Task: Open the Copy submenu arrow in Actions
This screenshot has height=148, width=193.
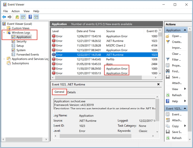Action: point(185,126)
